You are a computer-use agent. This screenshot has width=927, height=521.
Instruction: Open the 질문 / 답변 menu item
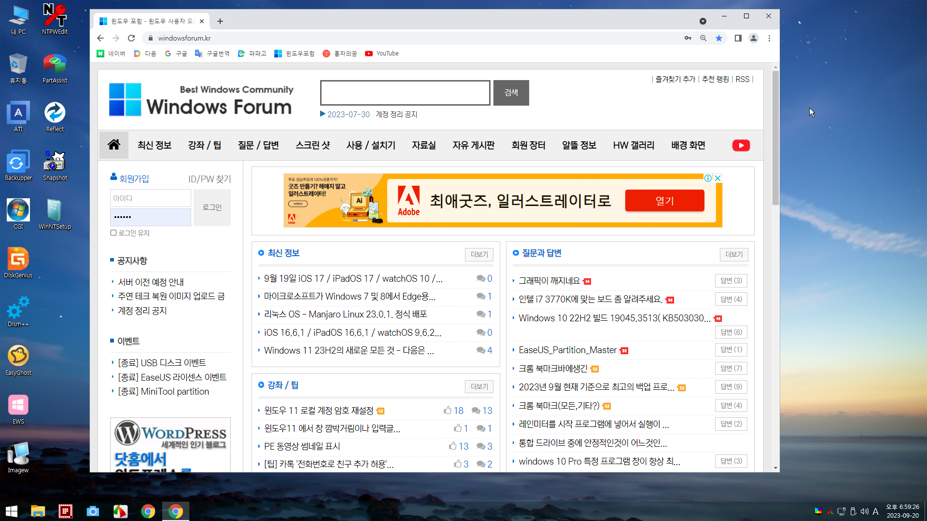click(x=258, y=145)
